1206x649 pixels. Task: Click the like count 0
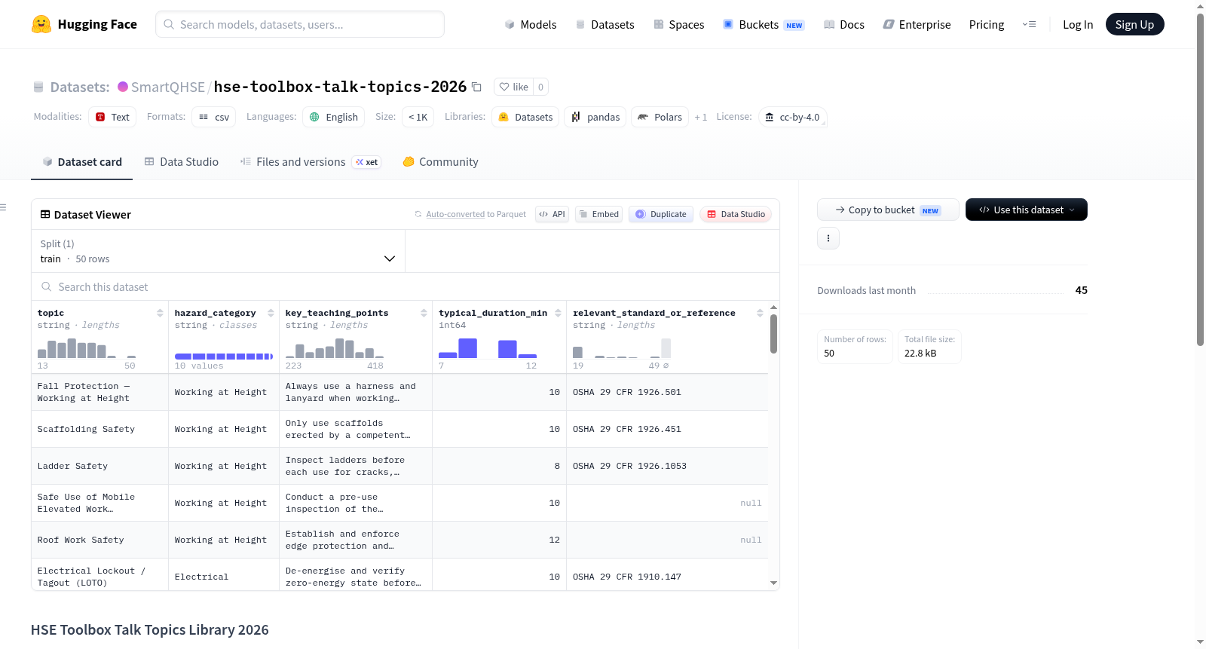click(540, 87)
